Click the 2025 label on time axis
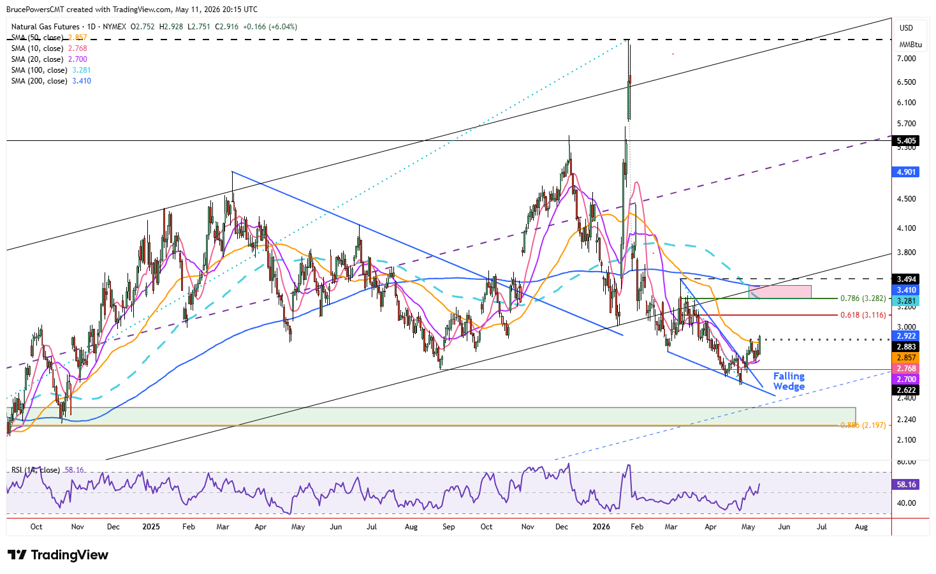This screenshot has height=574, width=936. tap(151, 527)
